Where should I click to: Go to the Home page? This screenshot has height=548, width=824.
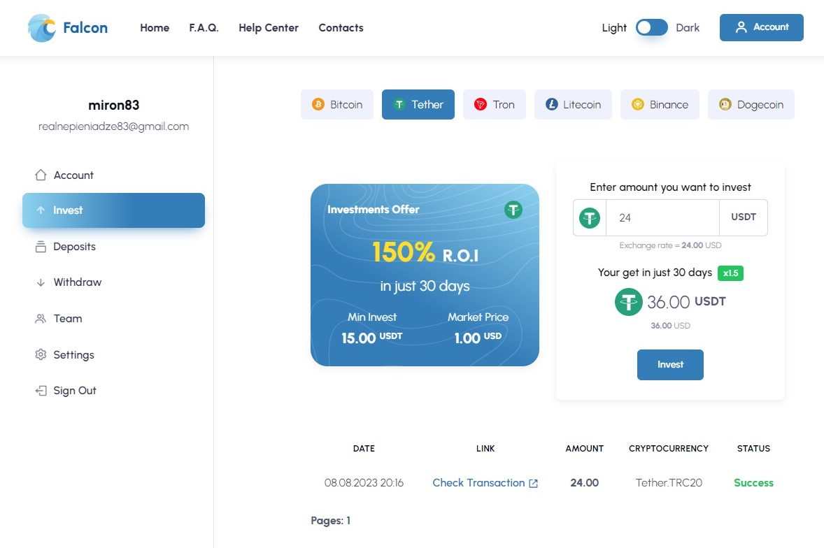pos(155,28)
